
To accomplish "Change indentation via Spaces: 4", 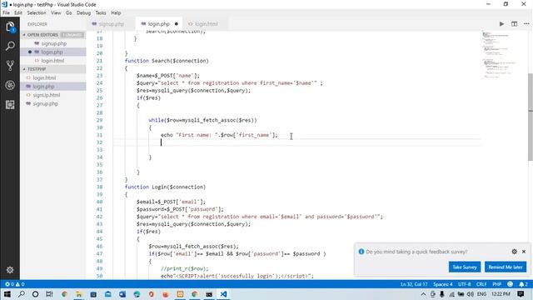I will point(443,284).
